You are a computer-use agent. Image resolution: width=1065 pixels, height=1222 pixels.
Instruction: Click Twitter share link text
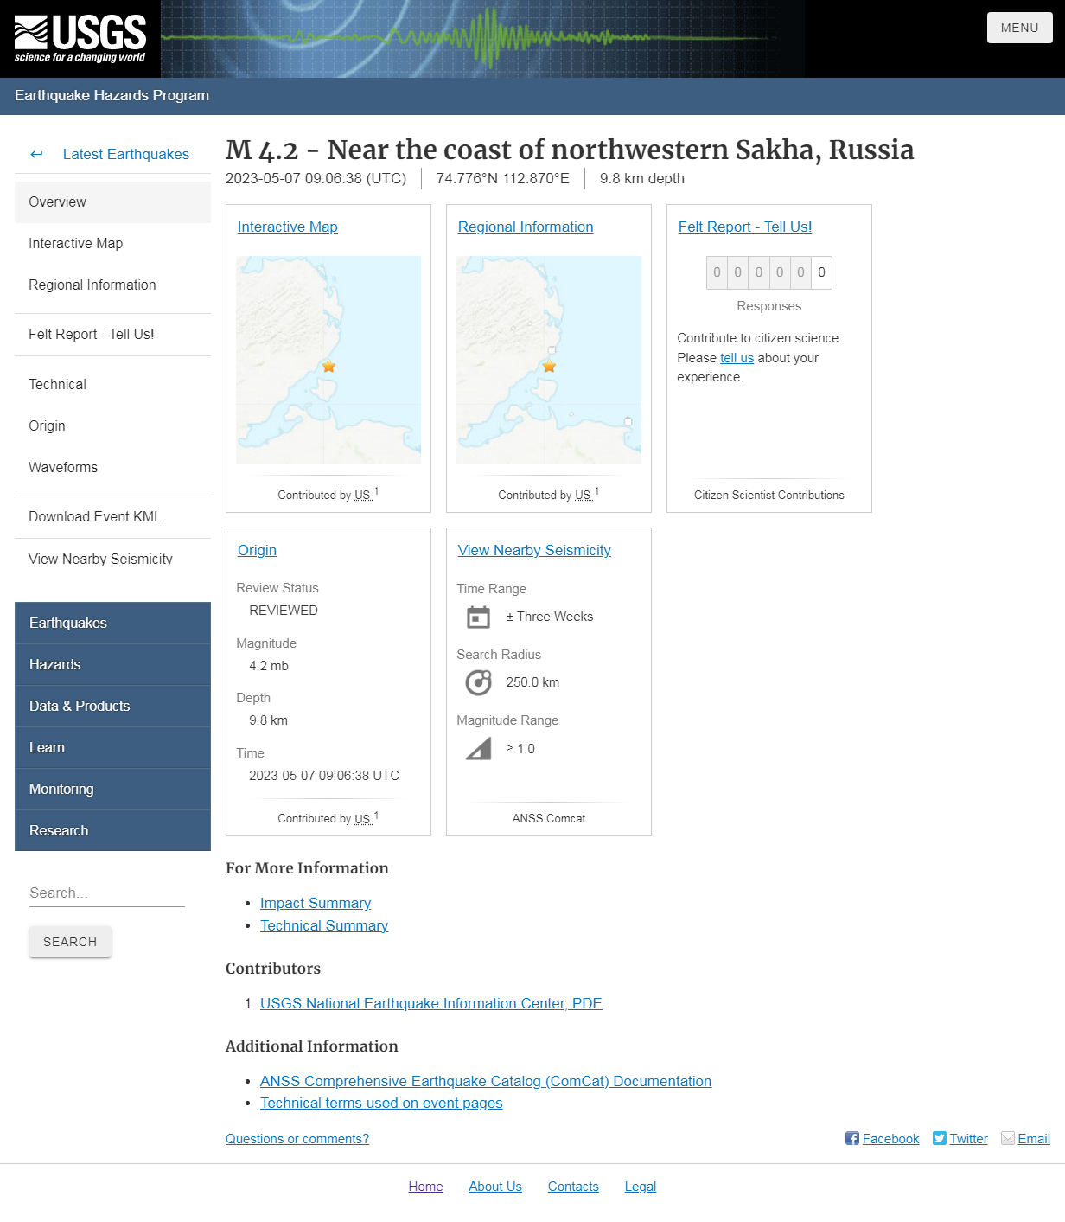point(968,1139)
